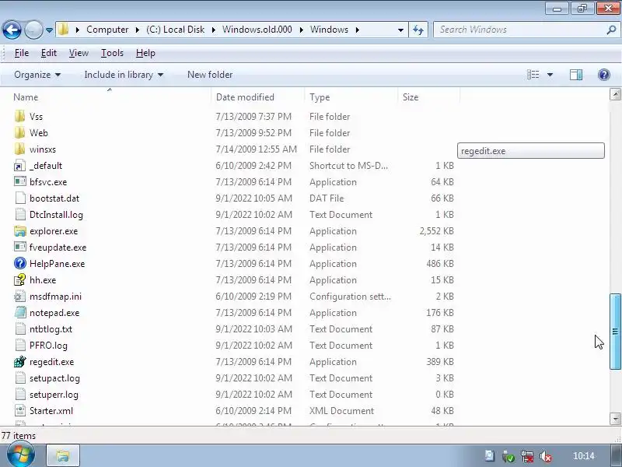Click the 2,552 KB size cell
This screenshot has height=467, width=622.
(436, 230)
